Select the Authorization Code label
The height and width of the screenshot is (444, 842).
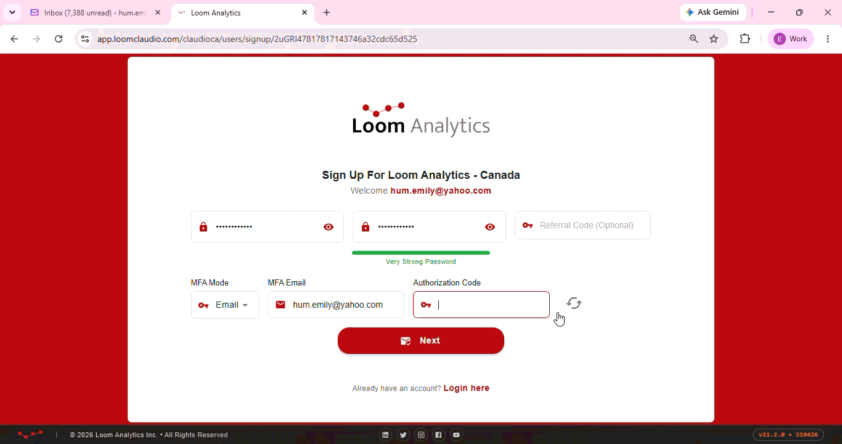click(447, 282)
